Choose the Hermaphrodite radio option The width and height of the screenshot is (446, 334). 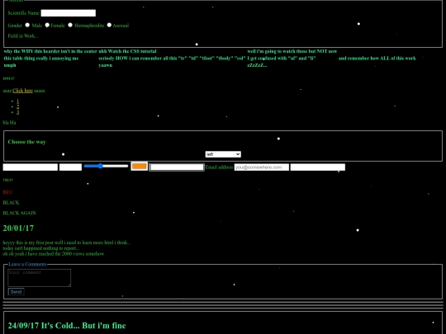point(70,25)
